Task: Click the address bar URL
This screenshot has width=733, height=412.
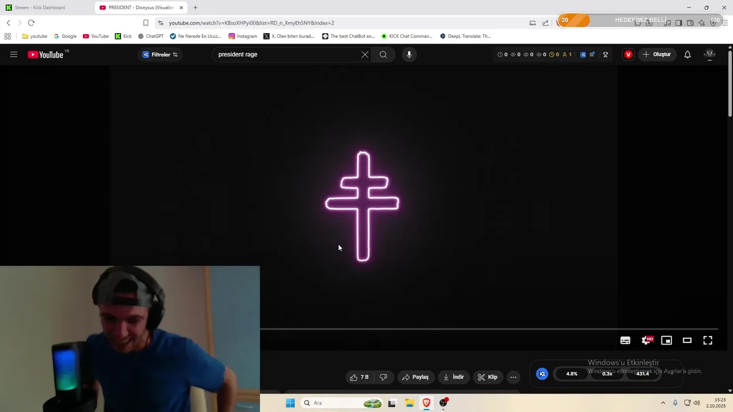Action: click(x=251, y=23)
